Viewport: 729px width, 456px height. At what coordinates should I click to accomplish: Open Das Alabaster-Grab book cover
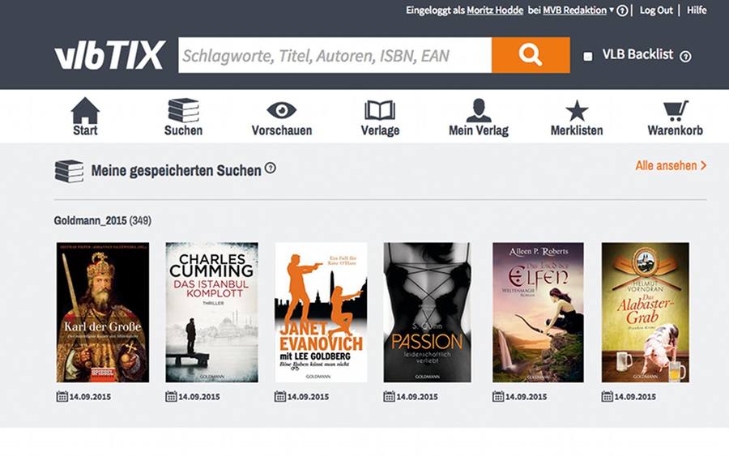[646, 313]
